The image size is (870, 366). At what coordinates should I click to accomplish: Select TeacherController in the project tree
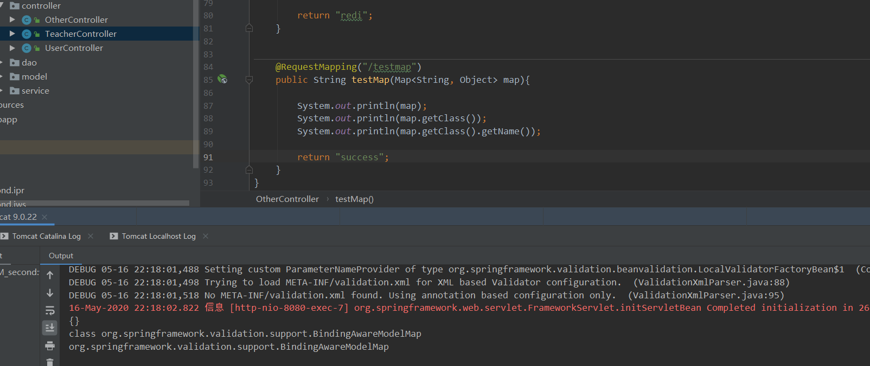(81, 34)
